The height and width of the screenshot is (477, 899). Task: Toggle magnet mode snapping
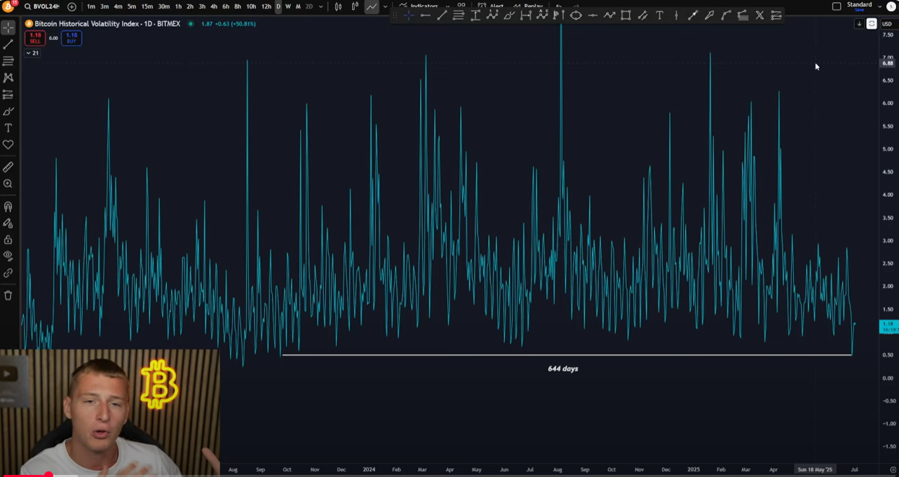[x=8, y=207]
